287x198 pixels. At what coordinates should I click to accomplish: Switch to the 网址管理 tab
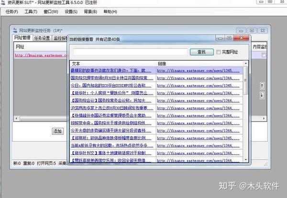click(x=22, y=38)
